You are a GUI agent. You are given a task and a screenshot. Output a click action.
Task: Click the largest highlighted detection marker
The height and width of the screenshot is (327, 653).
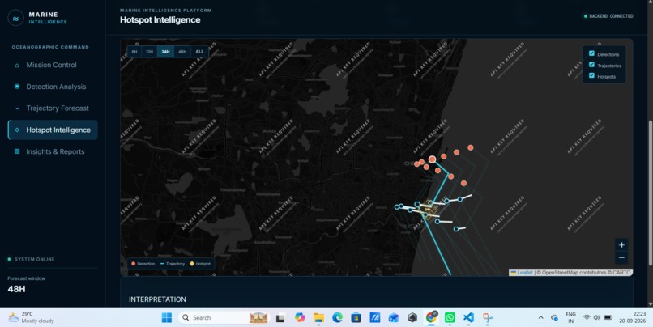[x=433, y=159]
